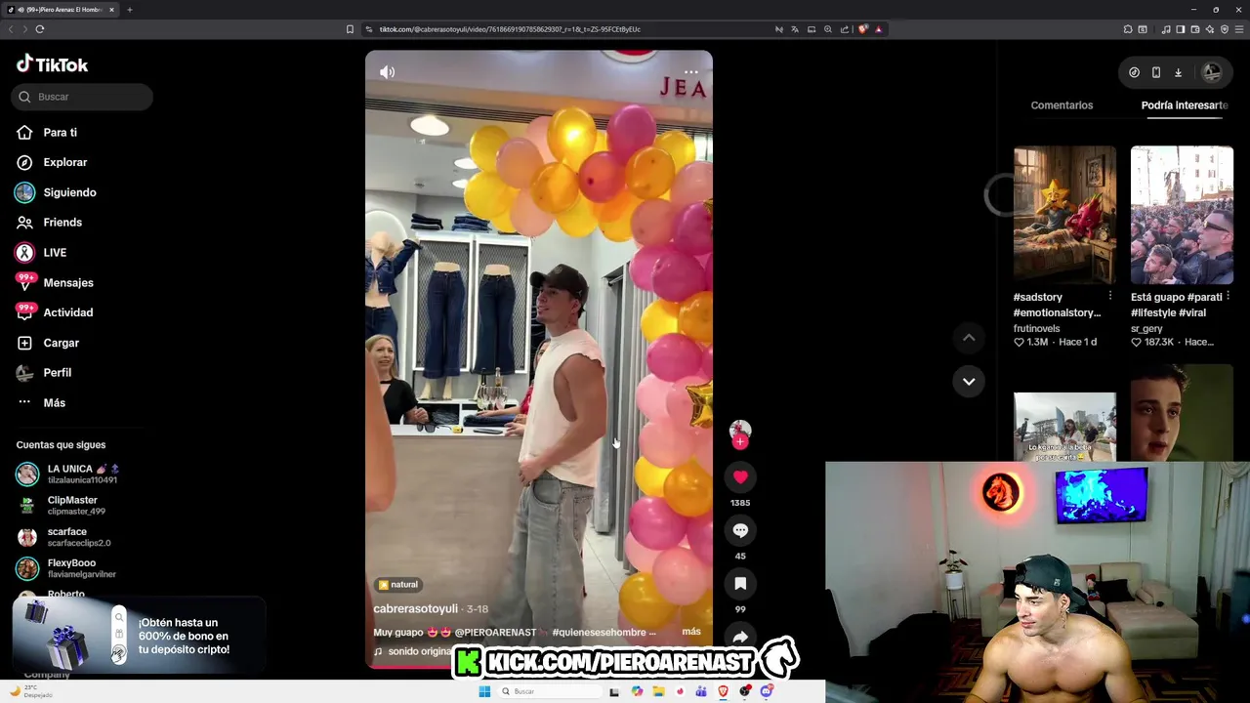Open the browser extensions puzzle icon
Screen dimensions: 1250x703
click(x=1128, y=29)
